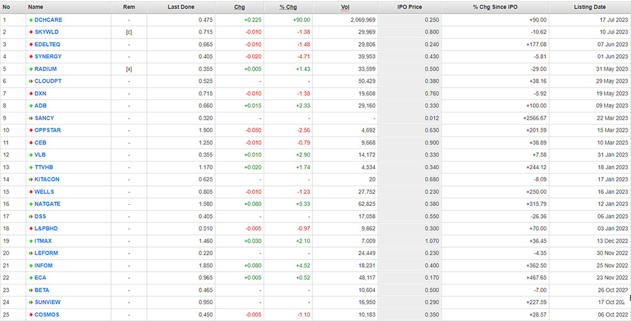This screenshot has width=631, height=321.
Task: Click the unchanged indicator icon beside SANCY
Action: coord(31,118)
